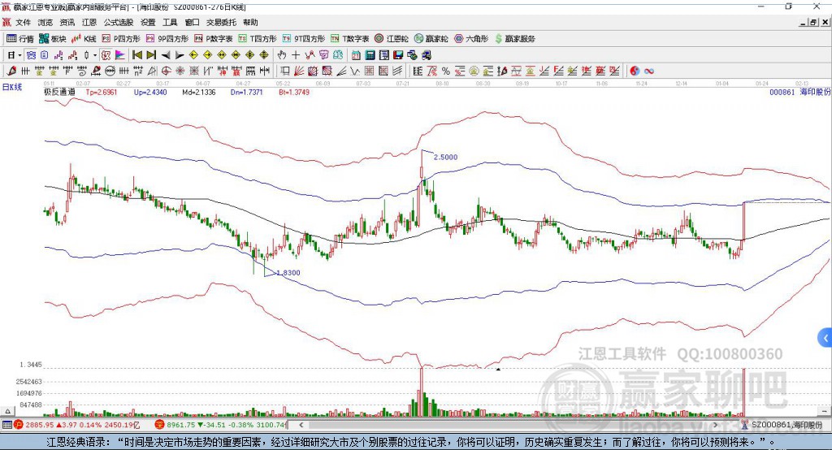
Task: Jump to first bar with skip-start icon
Action: (x=136, y=55)
